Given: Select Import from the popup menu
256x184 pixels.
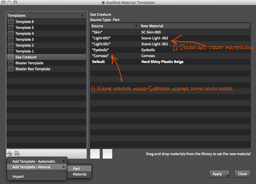Looking at the screenshot, I should [37, 176].
